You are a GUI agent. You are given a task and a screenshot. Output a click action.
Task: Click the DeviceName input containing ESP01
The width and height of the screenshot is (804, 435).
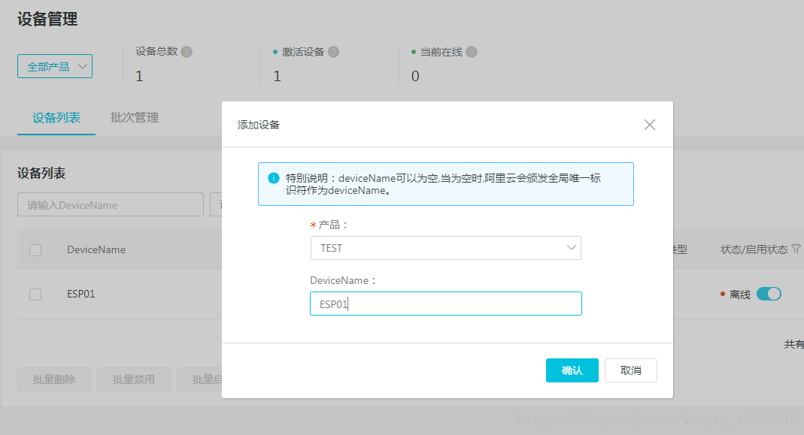445,303
